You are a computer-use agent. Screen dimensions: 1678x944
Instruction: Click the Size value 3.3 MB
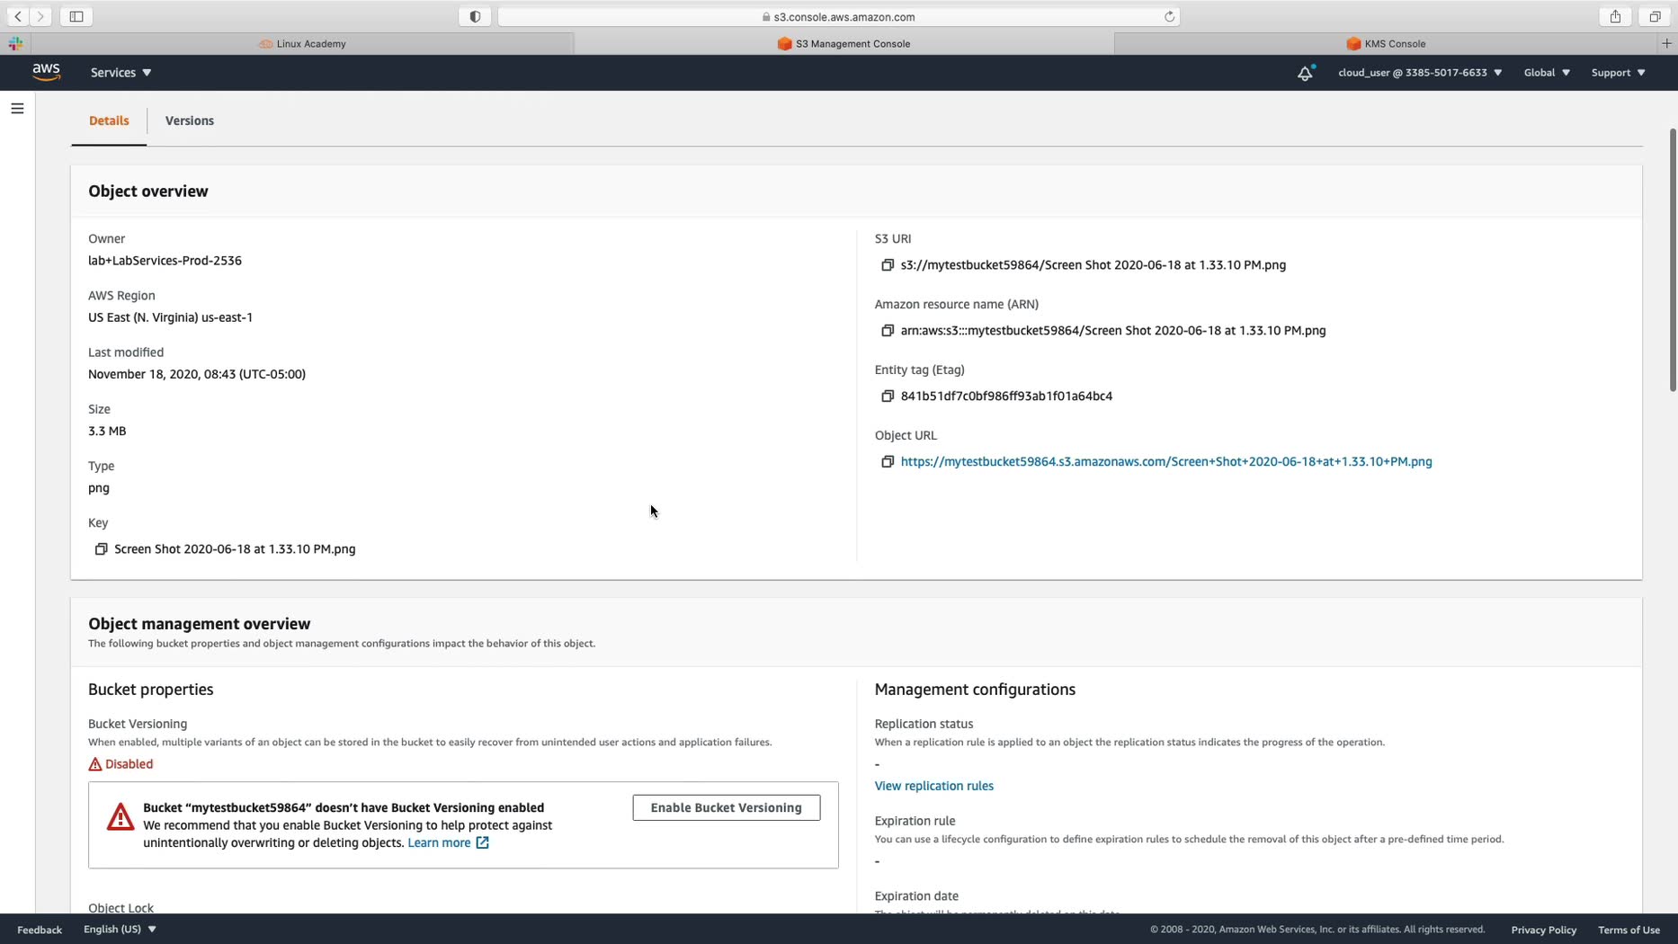[107, 431]
